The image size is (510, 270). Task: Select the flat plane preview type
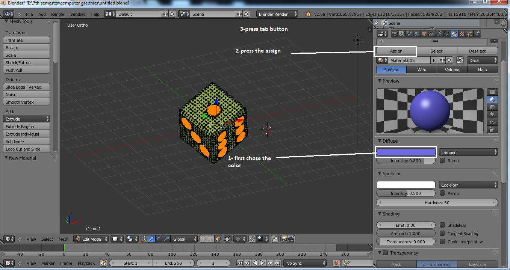coord(492,92)
